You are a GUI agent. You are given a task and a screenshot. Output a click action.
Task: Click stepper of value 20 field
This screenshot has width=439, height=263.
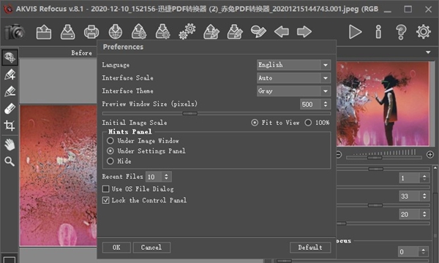(x=424, y=214)
